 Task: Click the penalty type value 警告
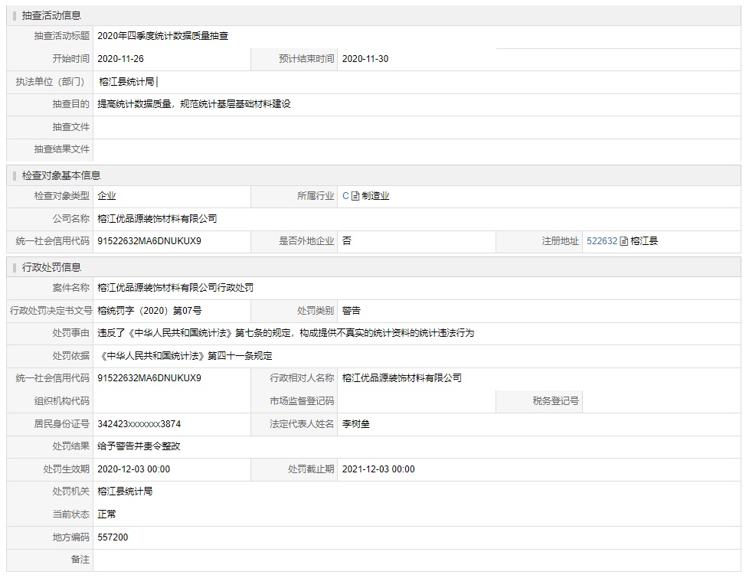pyautogui.click(x=352, y=311)
